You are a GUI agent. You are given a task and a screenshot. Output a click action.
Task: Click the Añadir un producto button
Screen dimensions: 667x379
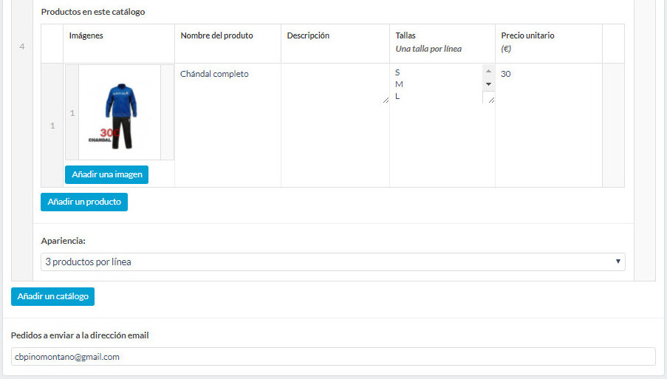(x=84, y=202)
